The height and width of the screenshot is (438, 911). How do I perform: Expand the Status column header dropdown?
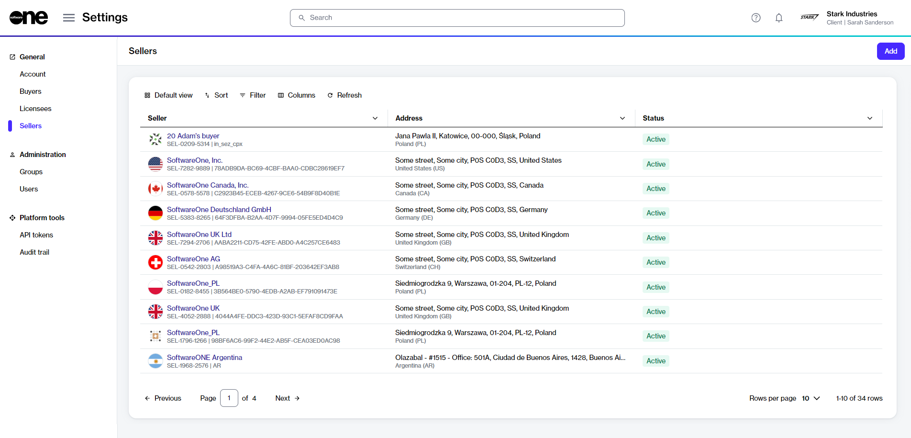point(870,118)
